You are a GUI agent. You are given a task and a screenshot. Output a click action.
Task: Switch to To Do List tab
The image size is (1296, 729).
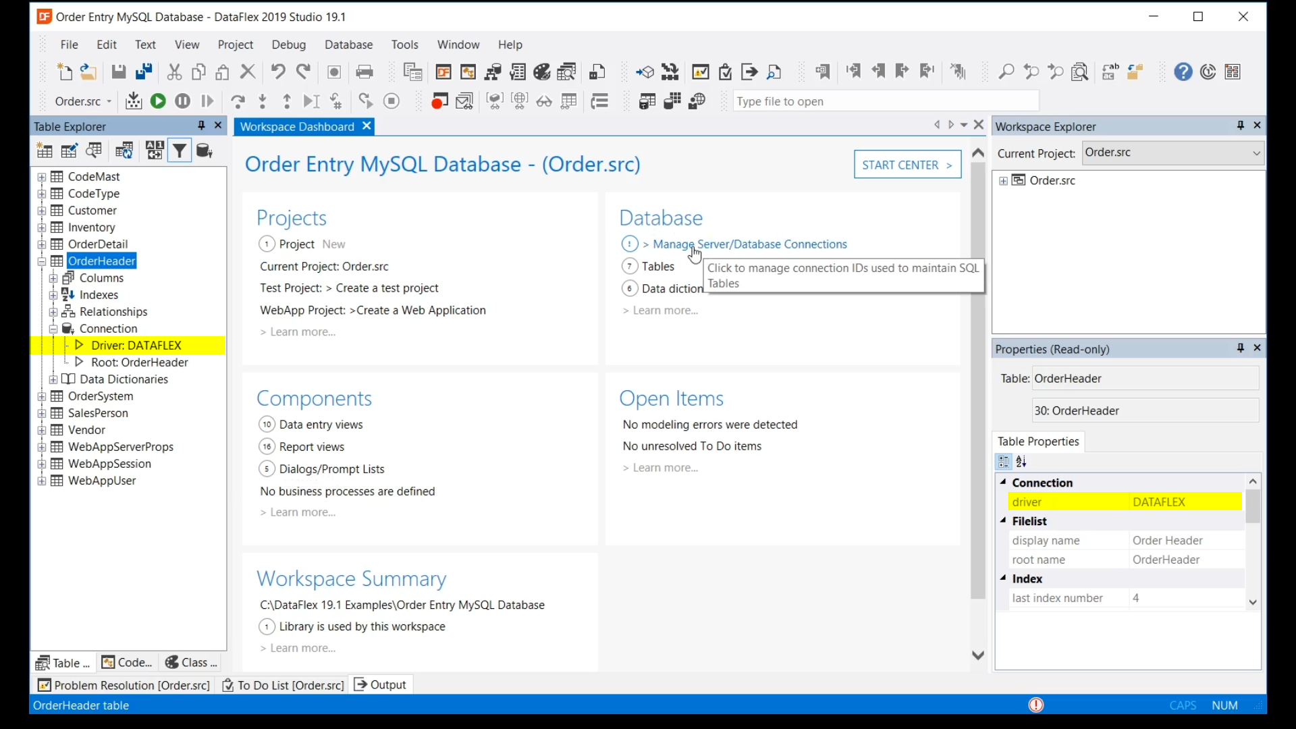click(283, 685)
